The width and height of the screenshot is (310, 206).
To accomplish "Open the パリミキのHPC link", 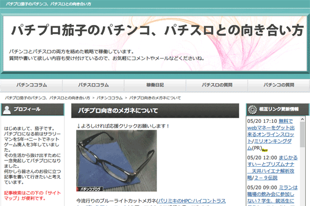I will pyautogui.click(x=192, y=201).
